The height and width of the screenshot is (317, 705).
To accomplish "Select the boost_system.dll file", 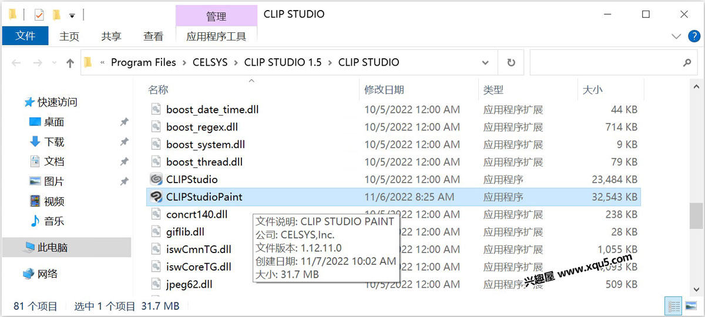I will coord(206,144).
